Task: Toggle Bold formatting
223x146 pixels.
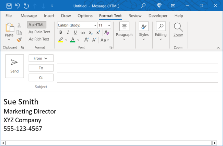Action: [61, 33]
